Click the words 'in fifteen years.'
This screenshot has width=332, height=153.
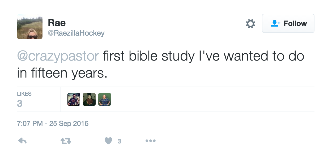(x=62, y=73)
